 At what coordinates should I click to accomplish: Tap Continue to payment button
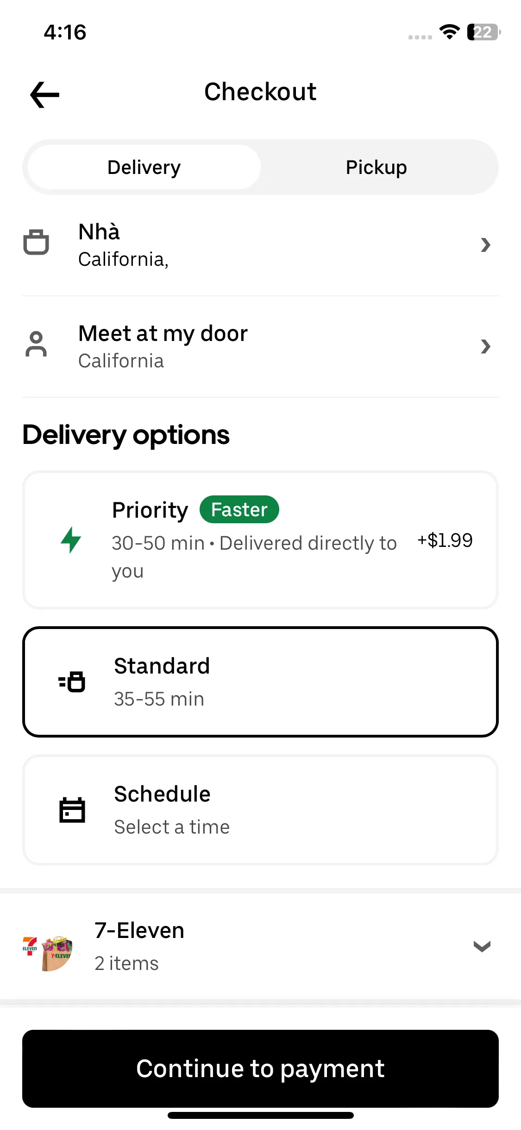coord(260,1069)
